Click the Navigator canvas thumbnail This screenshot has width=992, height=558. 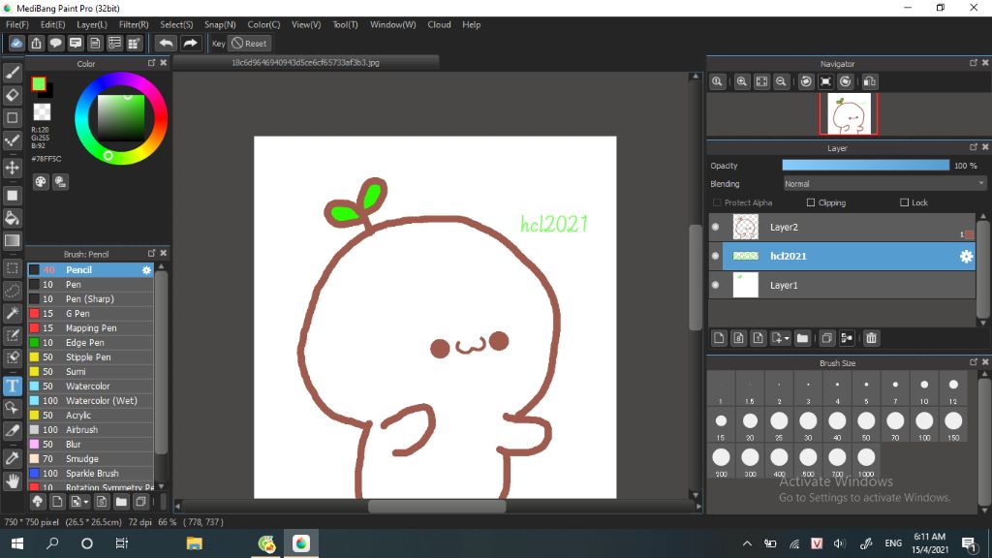tap(849, 114)
